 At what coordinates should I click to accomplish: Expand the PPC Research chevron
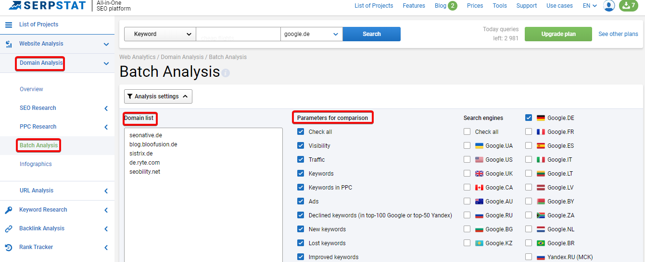pos(106,127)
